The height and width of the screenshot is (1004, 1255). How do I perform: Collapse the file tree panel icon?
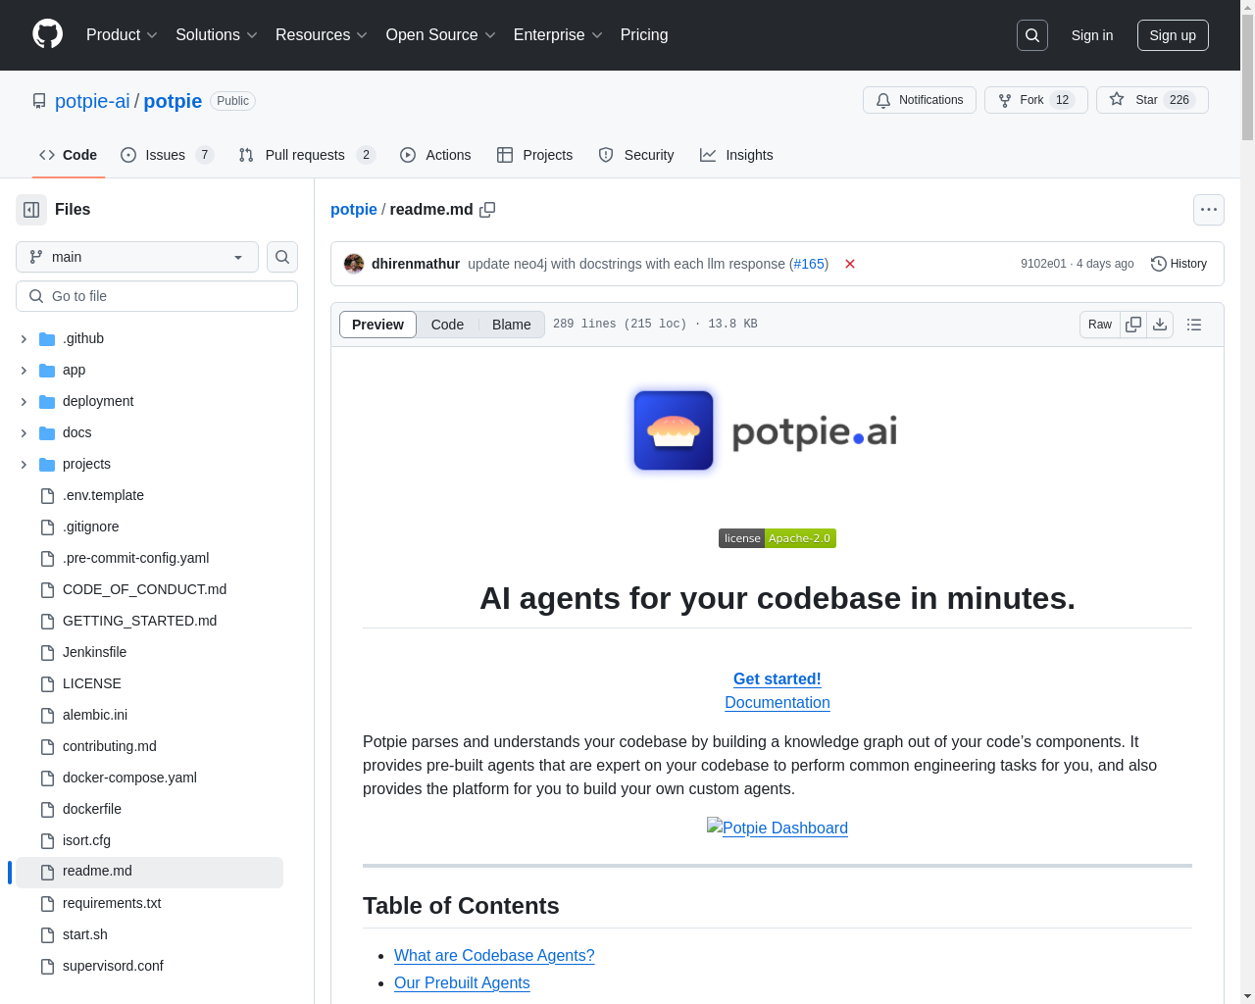pyautogui.click(x=31, y=210)
